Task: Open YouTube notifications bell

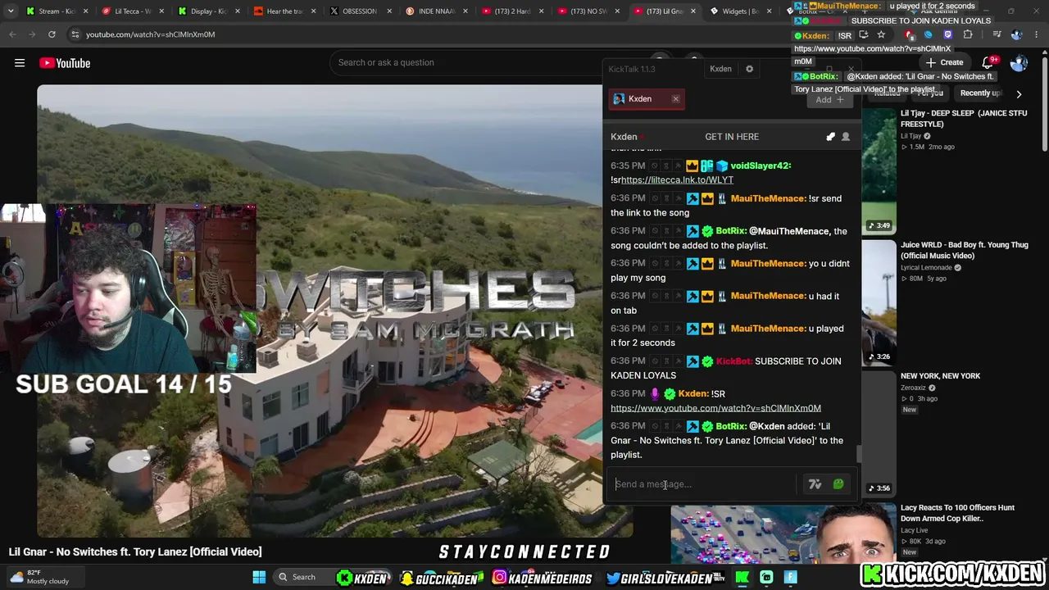Action: (989, 63)
